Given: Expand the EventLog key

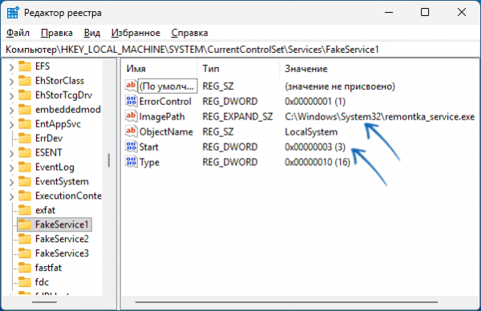Looking at the screenshot, I should point(11,168).
